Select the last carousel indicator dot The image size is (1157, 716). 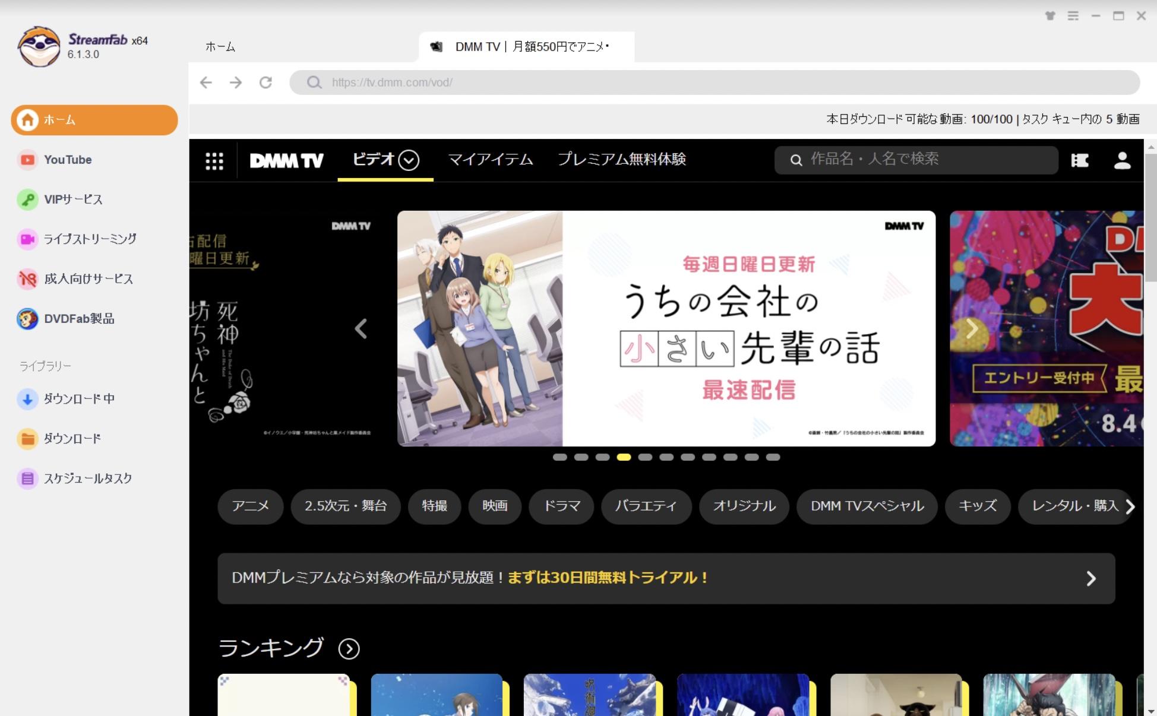coord(773,457)
